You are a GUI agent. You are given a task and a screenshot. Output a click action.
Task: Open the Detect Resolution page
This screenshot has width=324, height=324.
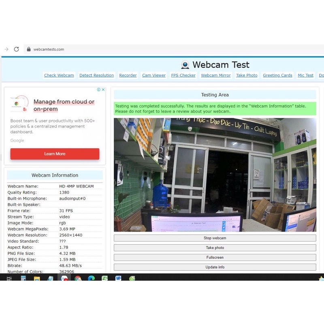(x=96, y=75)
